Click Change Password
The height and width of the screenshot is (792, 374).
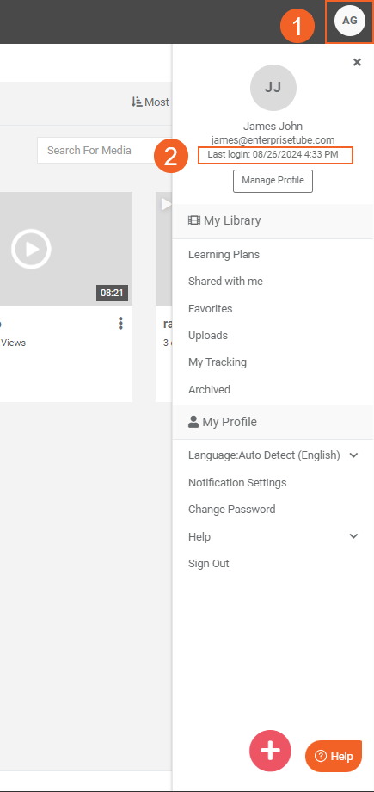(231, 509)
